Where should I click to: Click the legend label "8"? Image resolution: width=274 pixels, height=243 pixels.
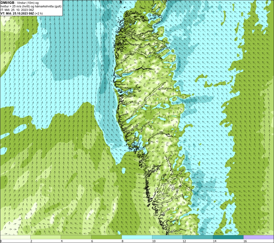[x=122, y=241]
